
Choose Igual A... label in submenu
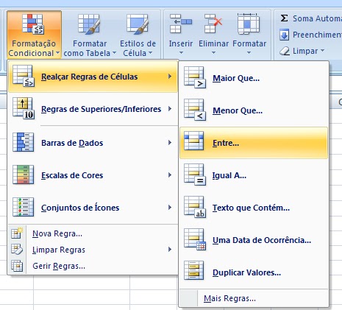(229, 176)
